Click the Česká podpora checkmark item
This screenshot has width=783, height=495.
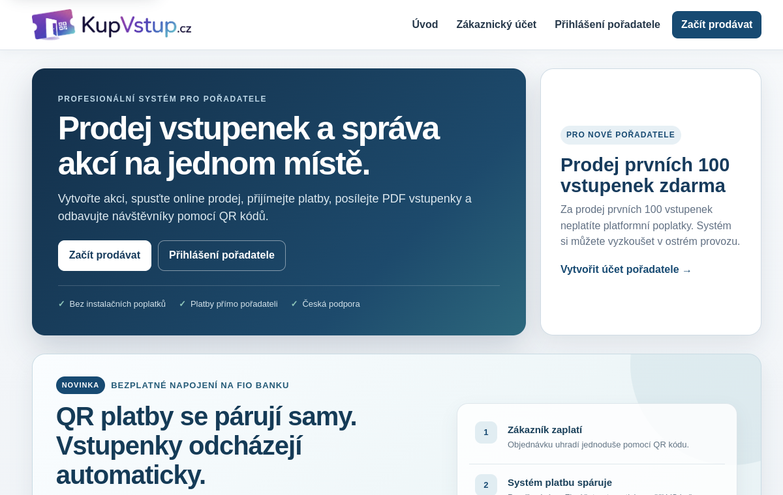325,304
